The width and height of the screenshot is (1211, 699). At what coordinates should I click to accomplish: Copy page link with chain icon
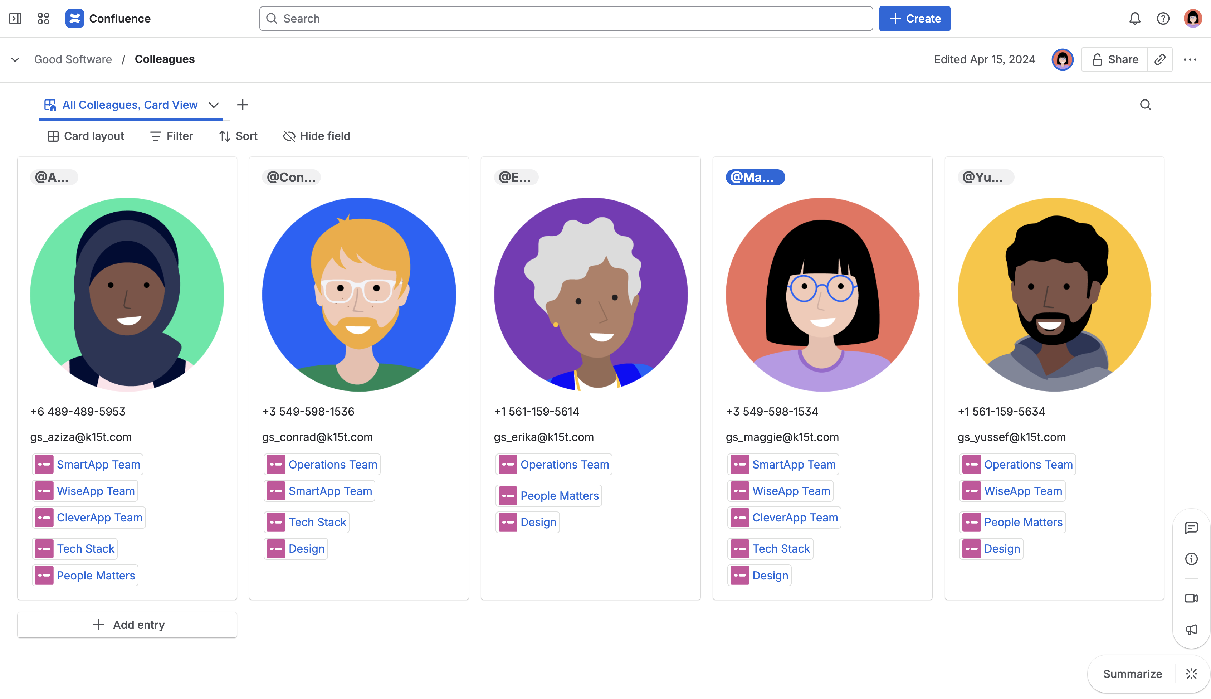pyautogui.click(x=1159, y=59)
